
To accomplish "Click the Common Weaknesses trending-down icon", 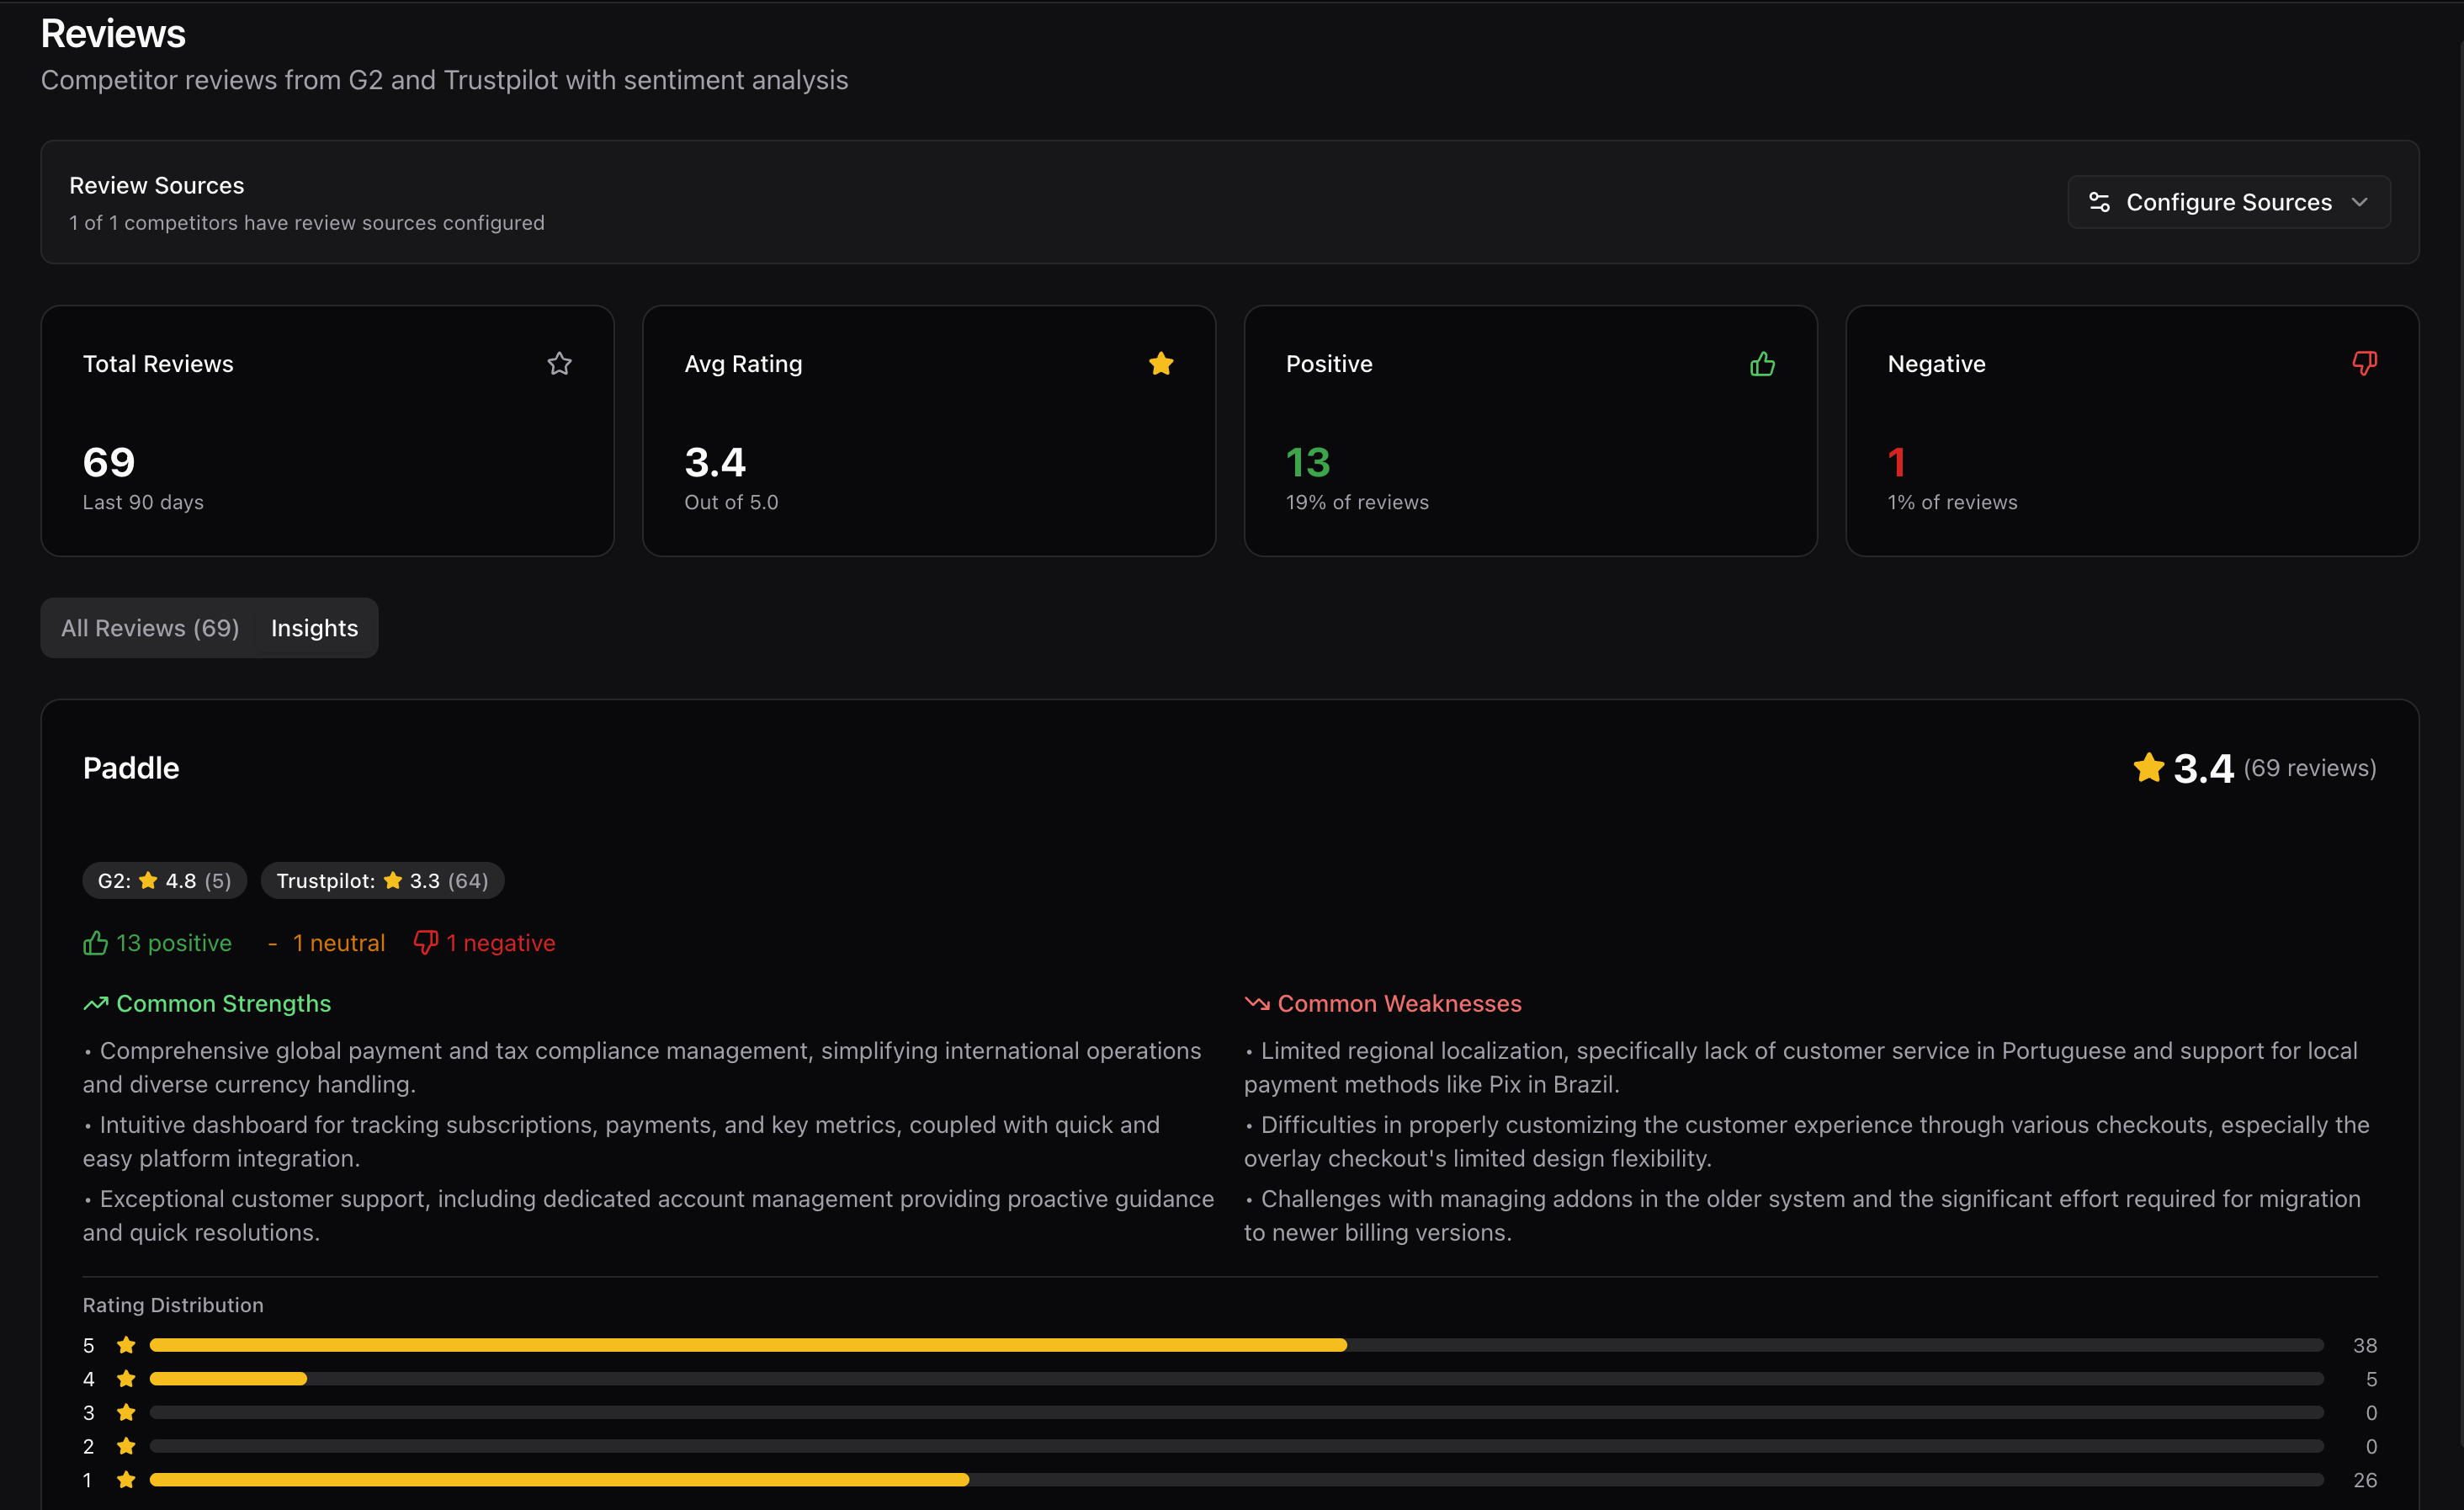I will 1256,1003.
